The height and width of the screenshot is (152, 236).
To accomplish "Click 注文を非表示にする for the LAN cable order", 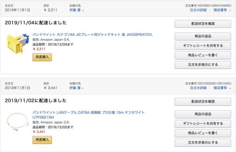I will click(x=203, y=142).
